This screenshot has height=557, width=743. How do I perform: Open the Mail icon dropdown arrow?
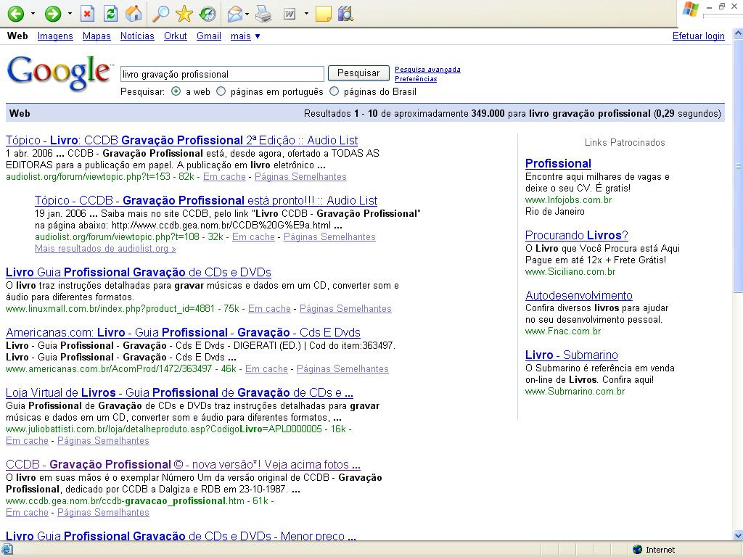pos(247,14)
